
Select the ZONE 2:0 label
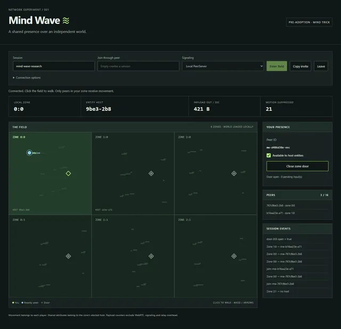[184, 137]
